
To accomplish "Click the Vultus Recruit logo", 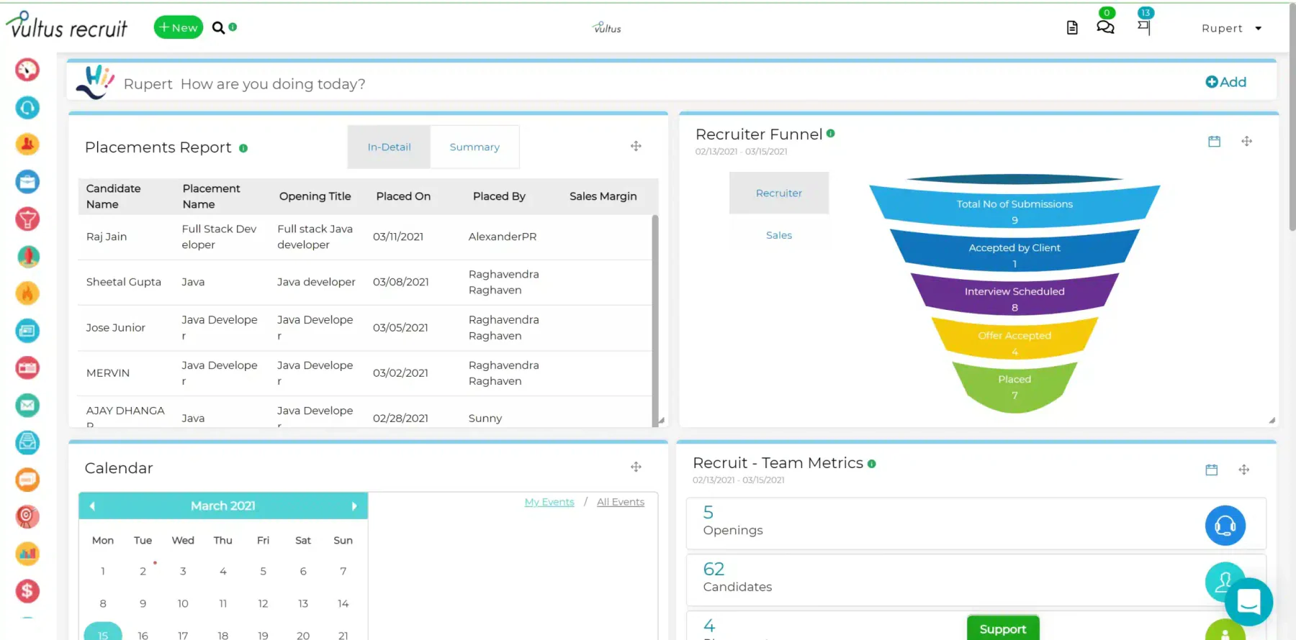I will (x=67, y=25).
